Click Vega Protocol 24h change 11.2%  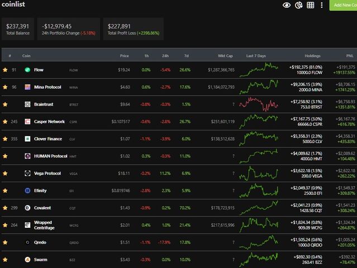[165, 173]
